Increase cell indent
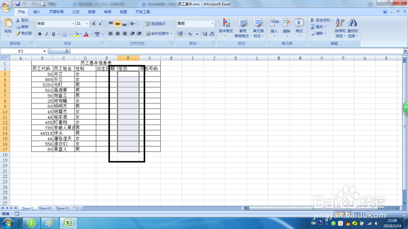Image resolution: width=408 pixels, height=229 pixels. pos(139,33)
